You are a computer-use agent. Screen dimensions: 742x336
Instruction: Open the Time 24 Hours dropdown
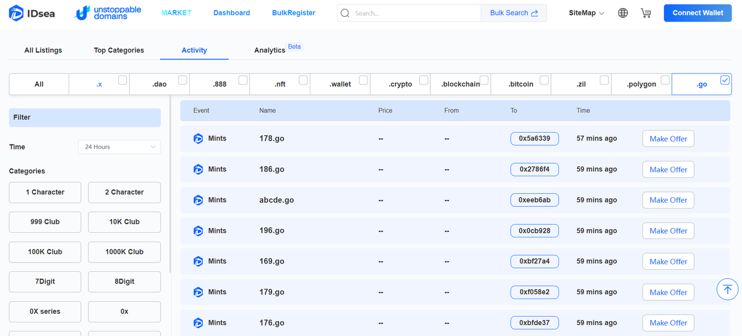[x=119, y=147]
